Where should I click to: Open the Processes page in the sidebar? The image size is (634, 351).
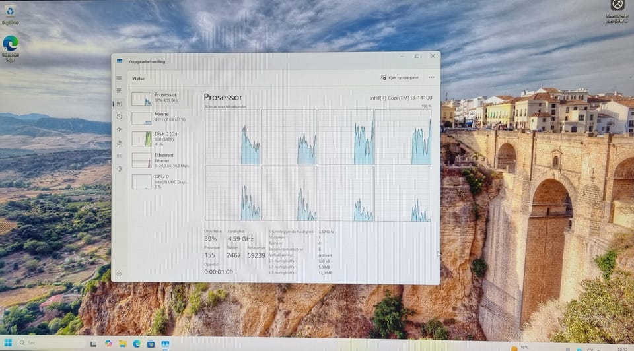pyautogui.click(x=119, y=91)
